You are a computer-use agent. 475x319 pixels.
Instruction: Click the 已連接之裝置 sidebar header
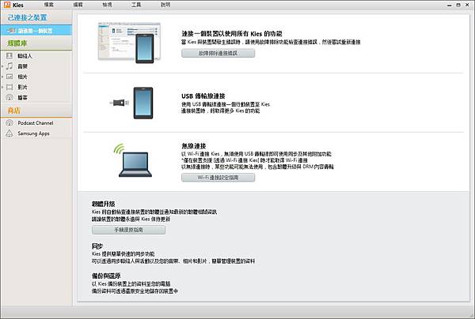(x=27, y=17)
